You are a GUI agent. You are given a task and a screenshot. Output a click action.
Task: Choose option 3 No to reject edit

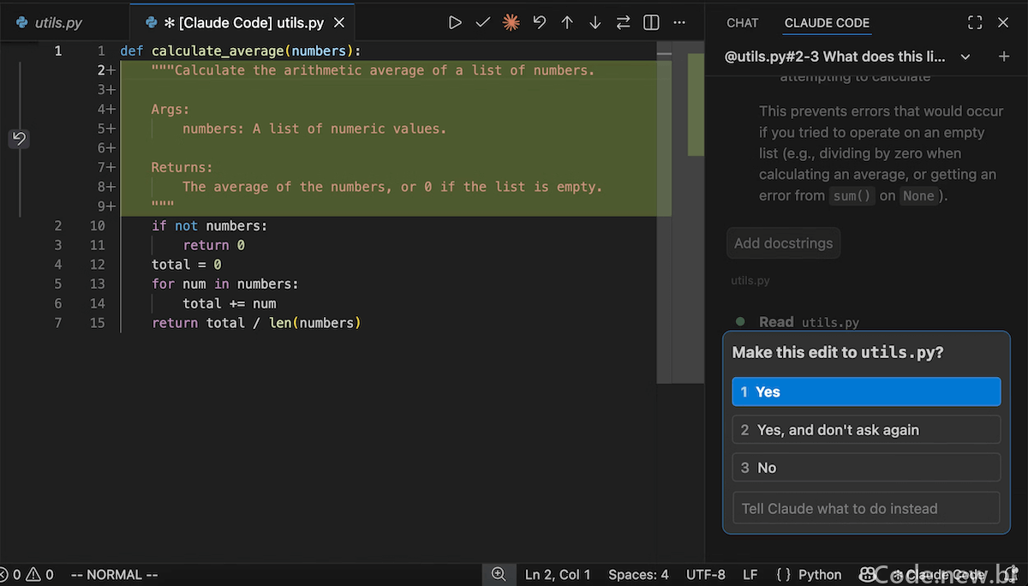click(866, 468)
